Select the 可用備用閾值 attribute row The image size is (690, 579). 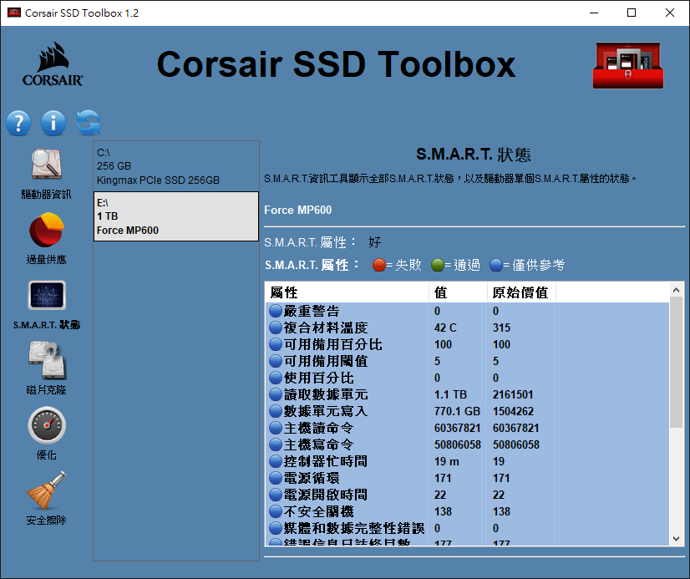pyautogui.click(x=467, y=361)
